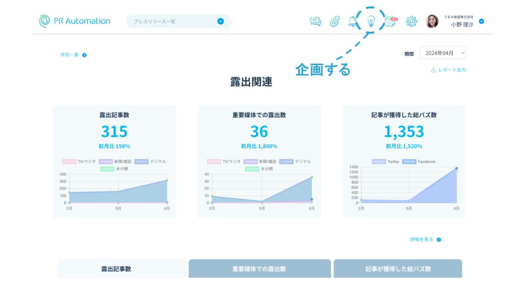Open the 詳細を見る link

point(425,240)
